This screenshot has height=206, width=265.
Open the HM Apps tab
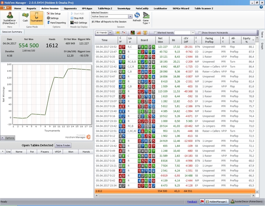pyautogui.click(x=87, y=8)
